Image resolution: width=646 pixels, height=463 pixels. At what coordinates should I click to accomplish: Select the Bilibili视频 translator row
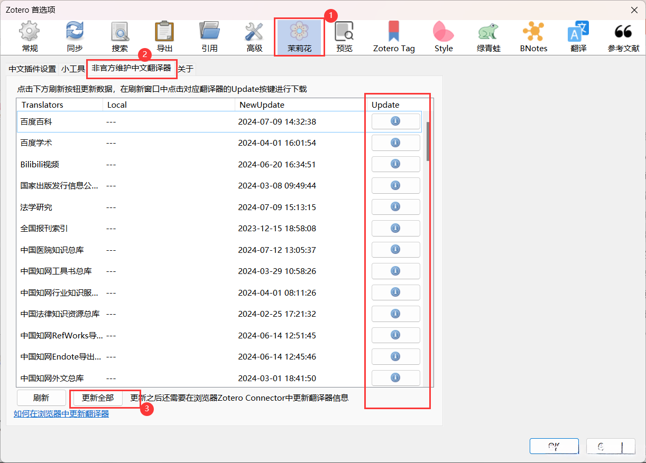[219, 164]
